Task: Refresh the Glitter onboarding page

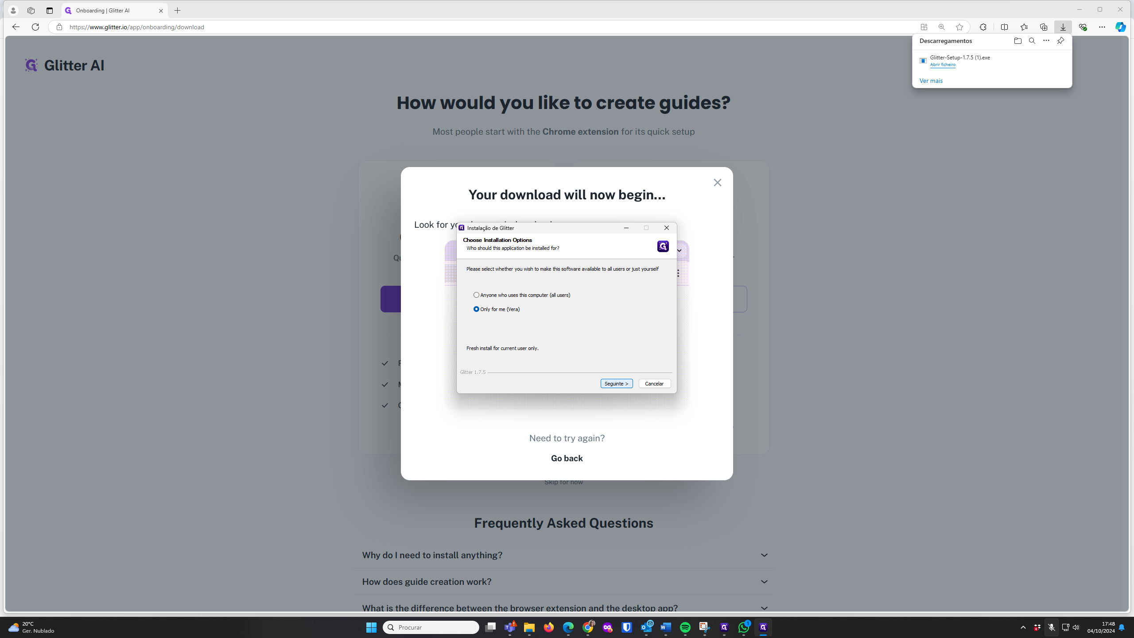Action: pos(35,27)
